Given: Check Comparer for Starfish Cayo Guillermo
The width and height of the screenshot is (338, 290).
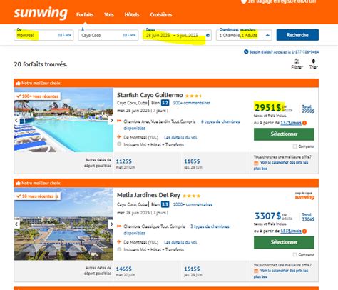Looking at the screenshot, I should [x=295, y=146].
